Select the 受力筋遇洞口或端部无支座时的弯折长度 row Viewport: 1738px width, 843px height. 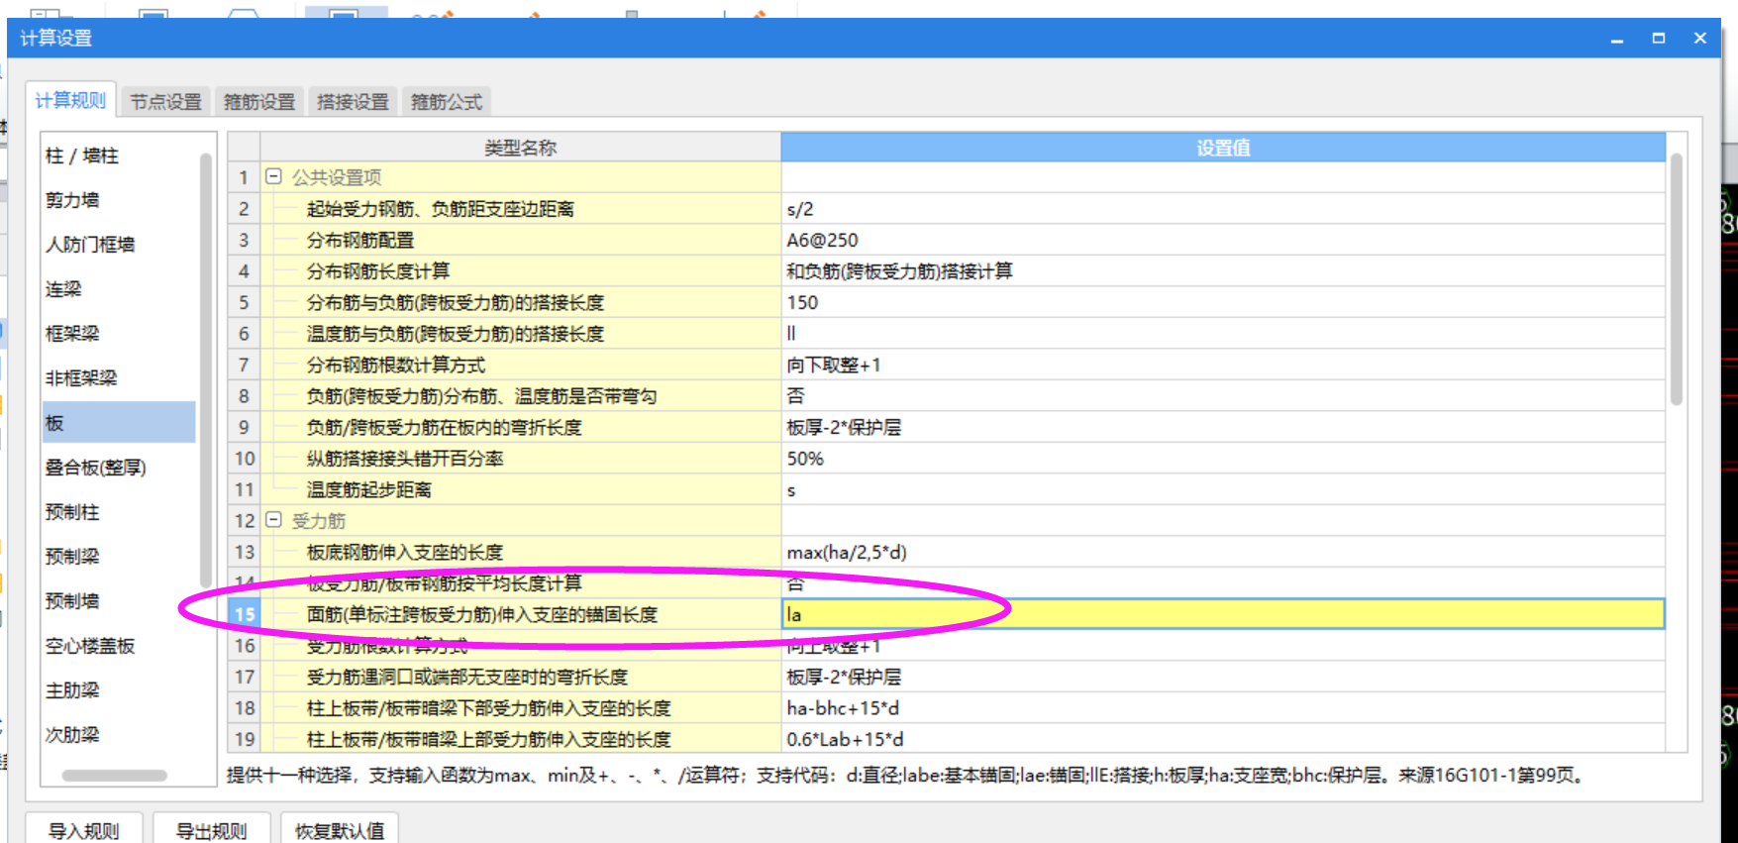[x=521, y=677]
